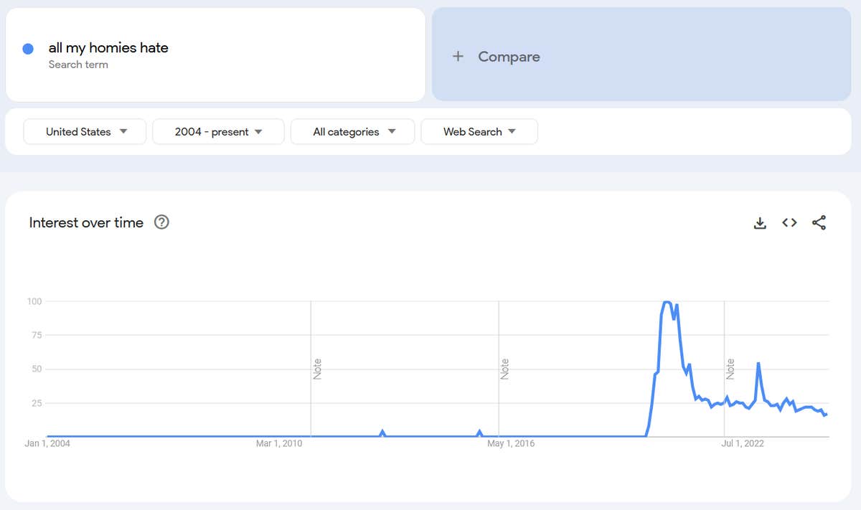This screenshot has height=510, width=861.
Task: Click the "Interest over time" heading
Action: pyautogui.click(x=86, y=222)
